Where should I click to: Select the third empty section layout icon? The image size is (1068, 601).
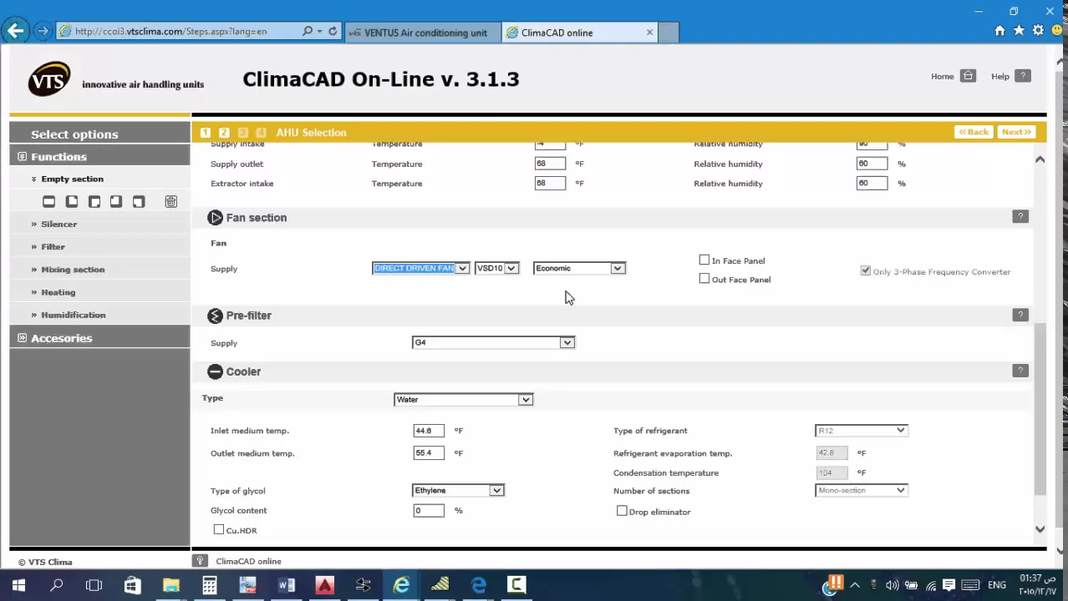[x=94, y=201]
